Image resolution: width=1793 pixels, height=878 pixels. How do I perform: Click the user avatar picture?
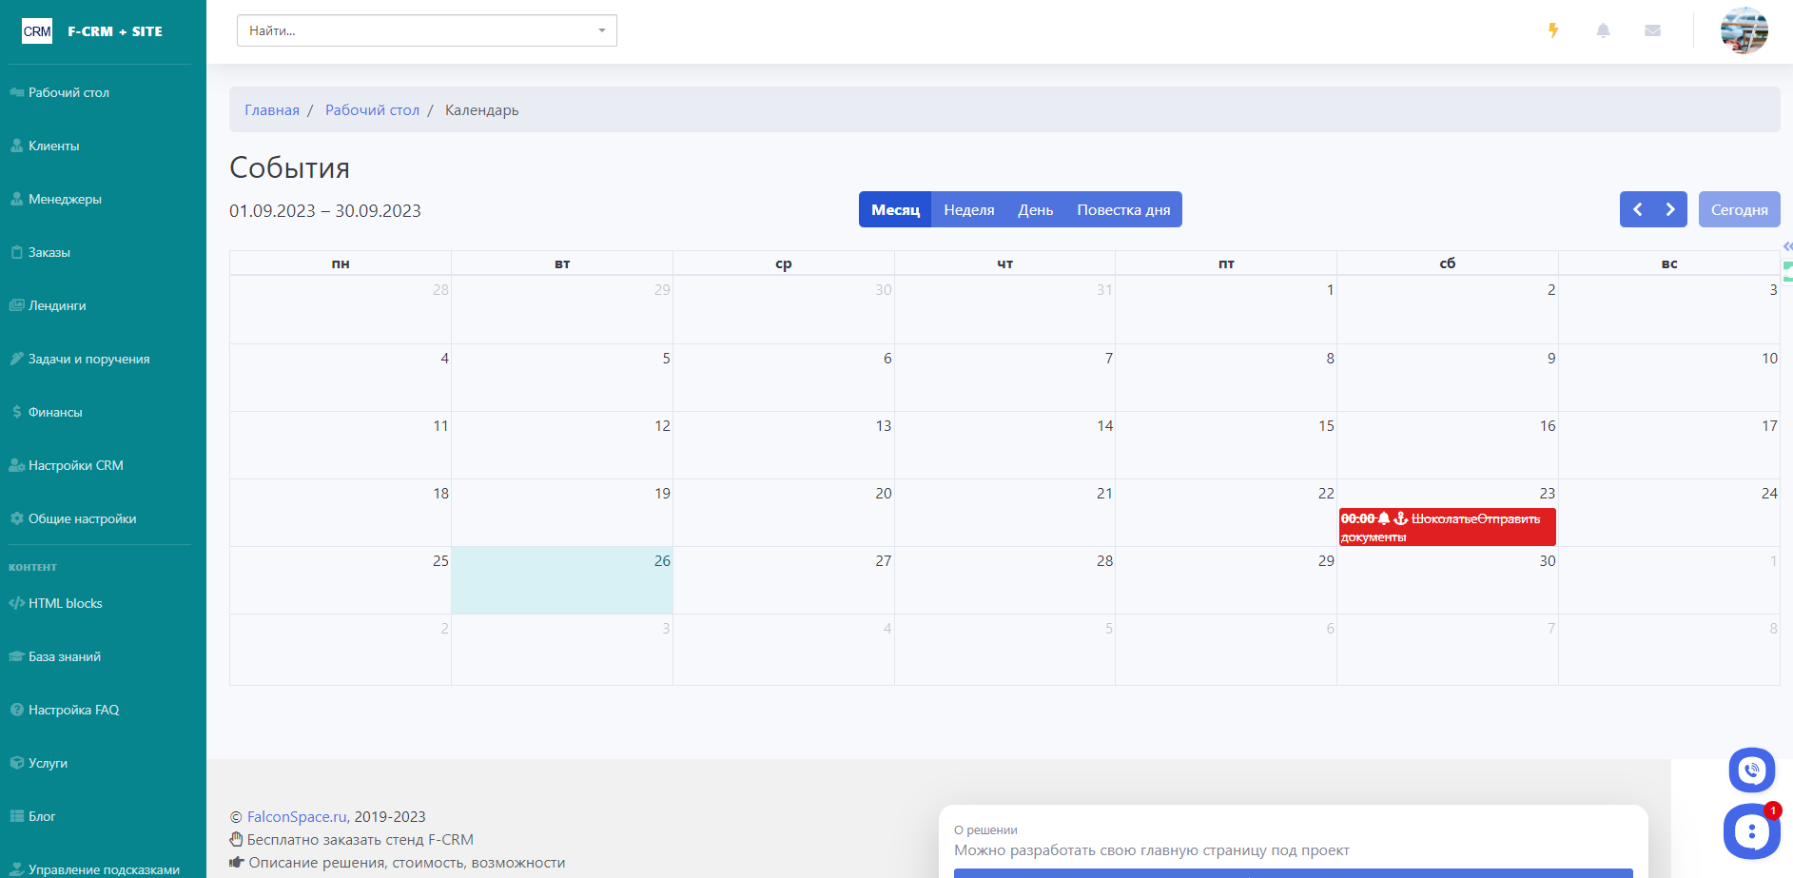pos(1744,30)
